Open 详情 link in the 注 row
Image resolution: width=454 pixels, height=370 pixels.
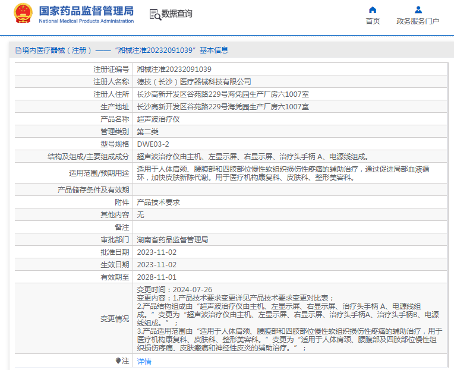144,361
